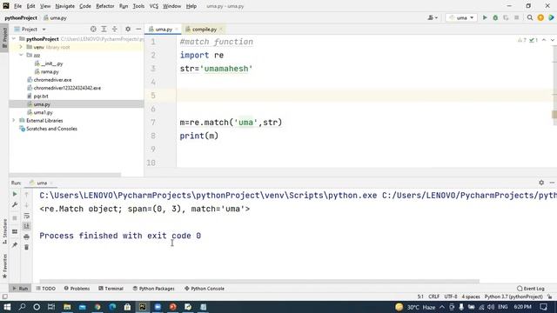Viewport: 557px width, 313px height.
Task: Start debugging with the bug icon
Action: click(x=495, y=17)
